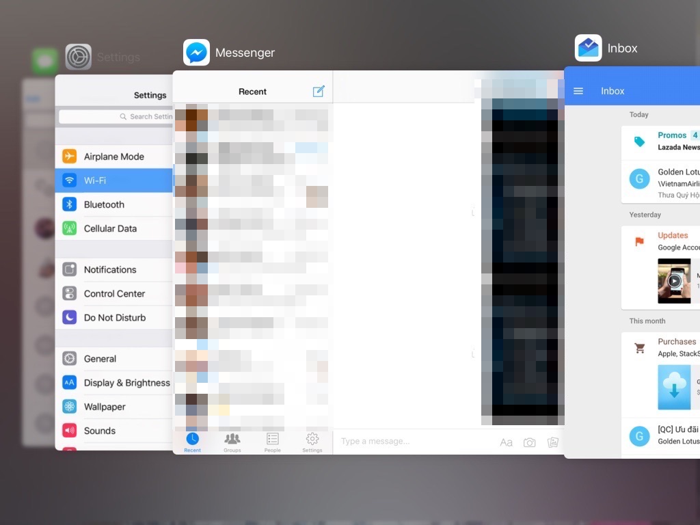Tap the Aa text style icon
Image resolution: width=700 pixels, height=525 pixels.
click(506, 442)
